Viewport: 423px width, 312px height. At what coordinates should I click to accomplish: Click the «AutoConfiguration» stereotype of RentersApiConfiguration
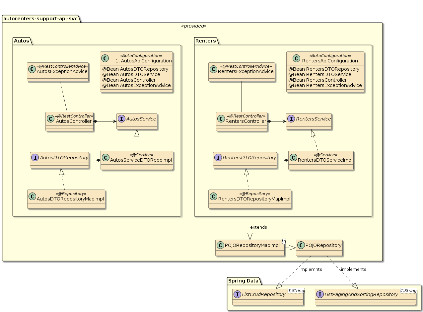point(330,55)
